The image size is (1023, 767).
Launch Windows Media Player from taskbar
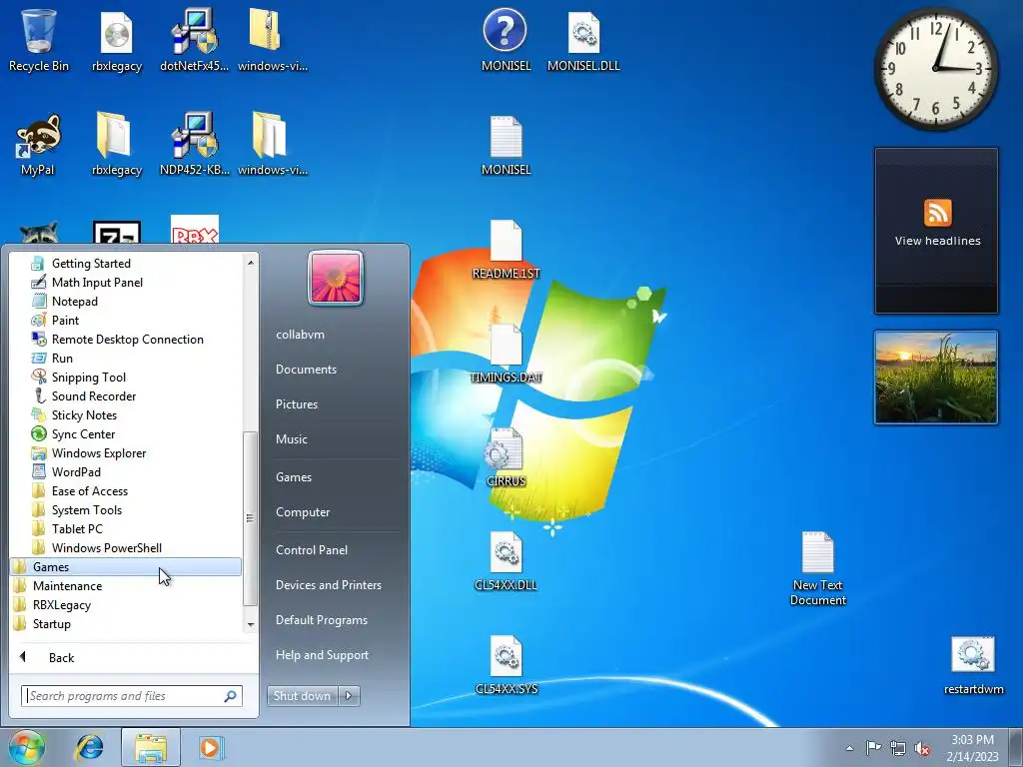point(210,747)
